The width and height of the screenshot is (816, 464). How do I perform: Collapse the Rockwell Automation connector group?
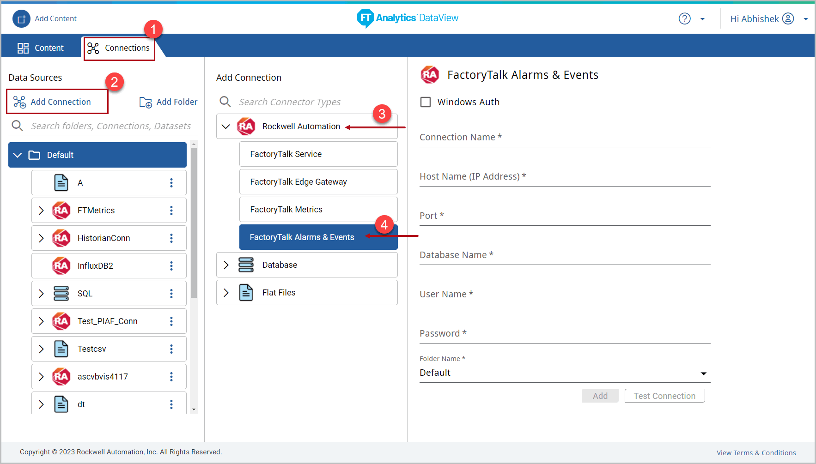click(226, 127)
